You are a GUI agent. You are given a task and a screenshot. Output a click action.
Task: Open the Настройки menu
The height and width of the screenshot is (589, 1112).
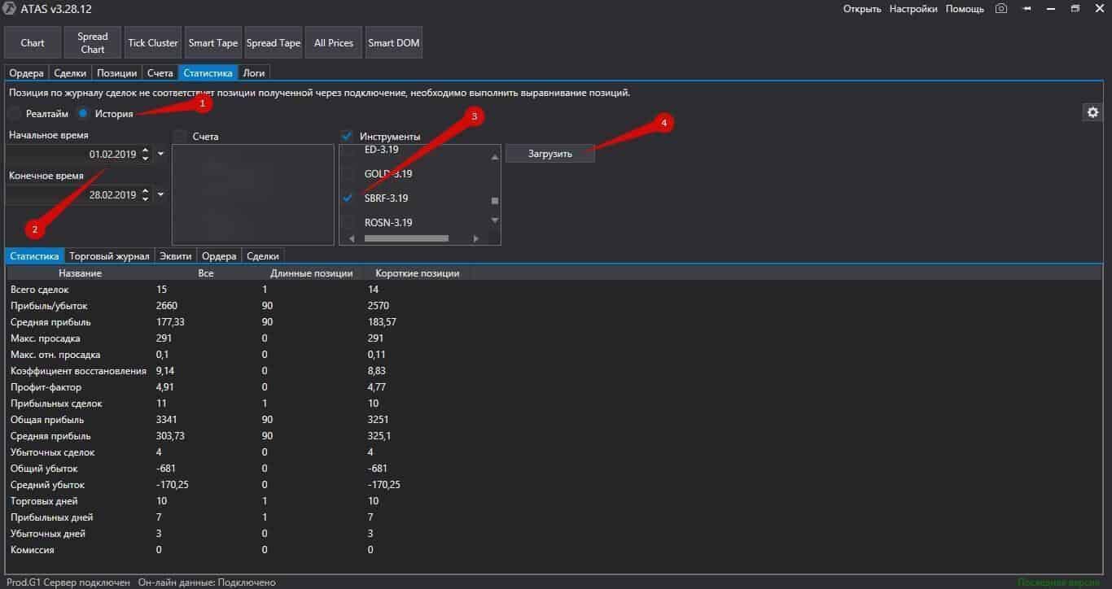[913, 9]
